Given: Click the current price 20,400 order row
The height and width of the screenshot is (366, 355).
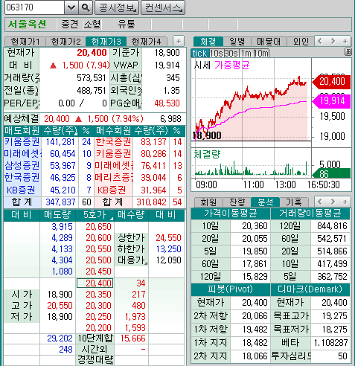Looking at the screenshot, I should [x=95, y=283].
